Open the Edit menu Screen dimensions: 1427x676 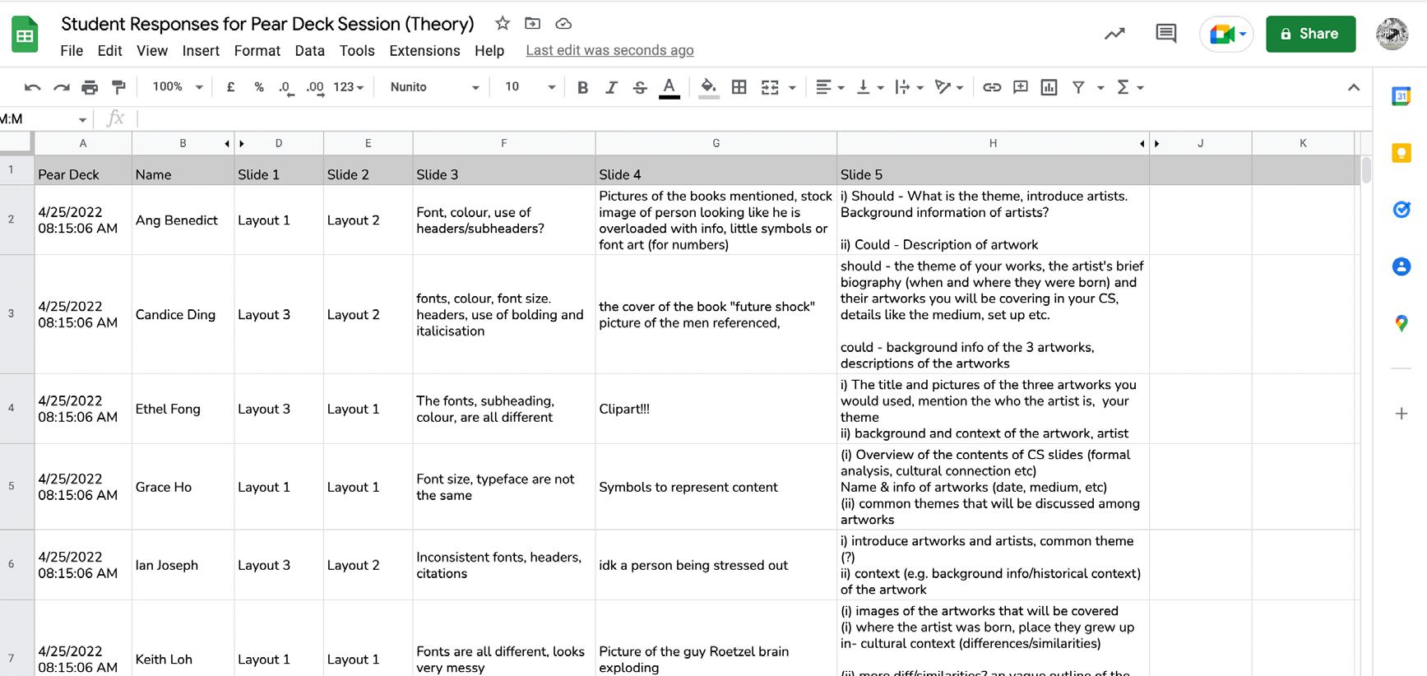[109, 51]
